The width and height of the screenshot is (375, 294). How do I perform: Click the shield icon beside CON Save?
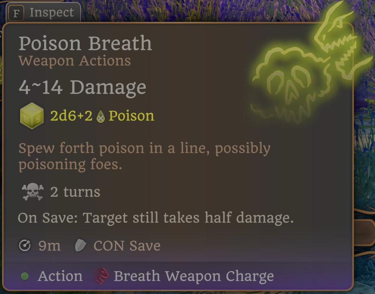pos(80,245)
